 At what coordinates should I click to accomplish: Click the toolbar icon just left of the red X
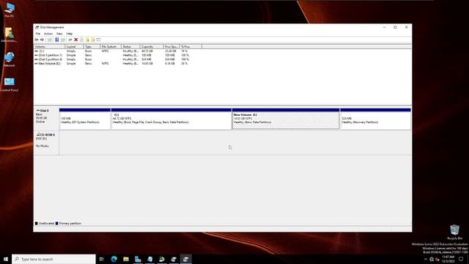[x=70, y=40]
